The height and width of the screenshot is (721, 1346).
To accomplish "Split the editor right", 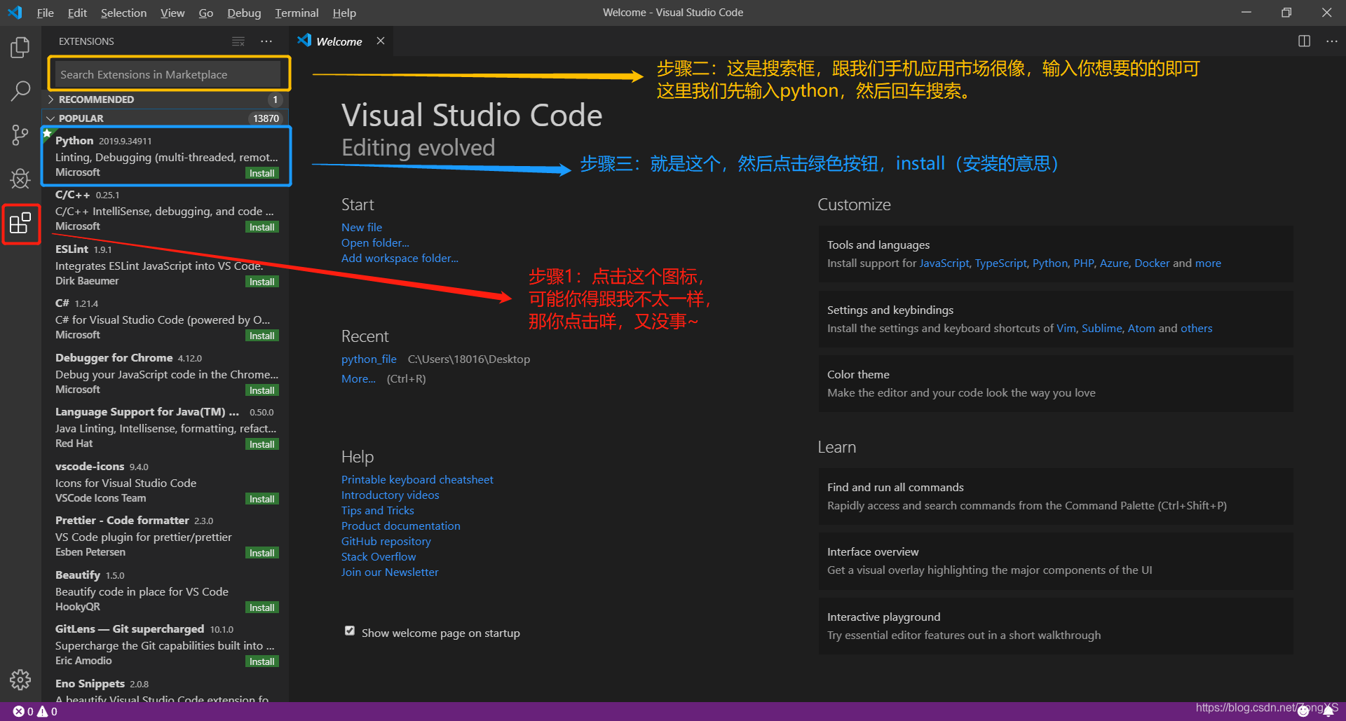I will click(x=1304, y=41).
